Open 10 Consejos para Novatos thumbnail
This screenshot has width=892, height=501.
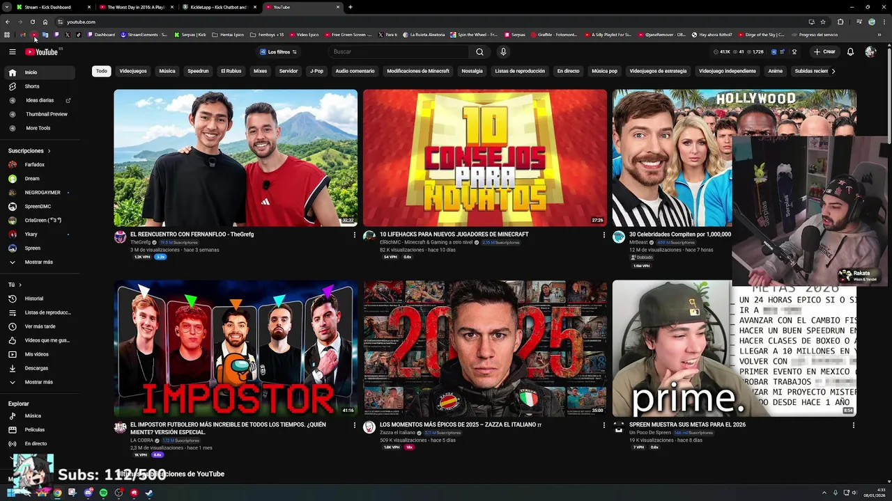click(485, 158)
